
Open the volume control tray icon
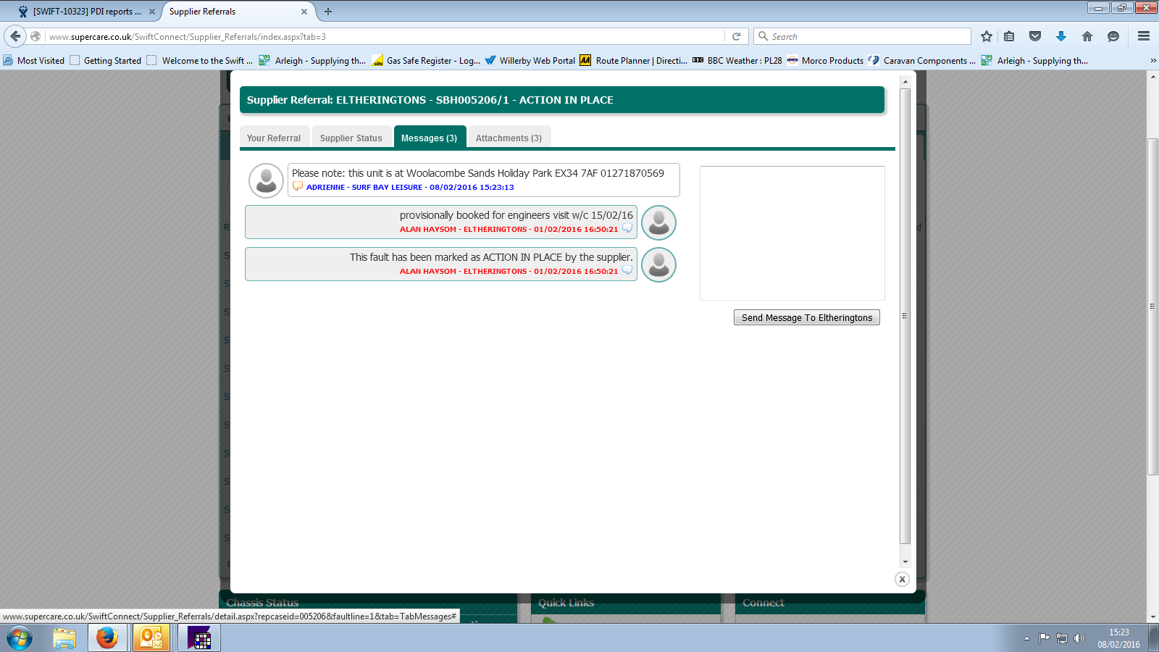coord(1079,638)
